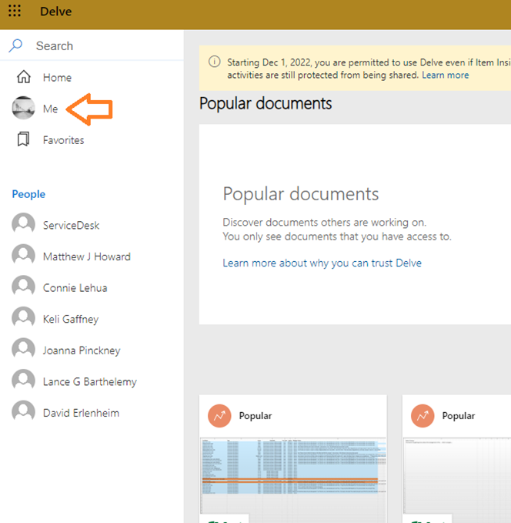Click ServiceDesk avatar icon
This screenshot has height=523, width=511.
(24, 225)
